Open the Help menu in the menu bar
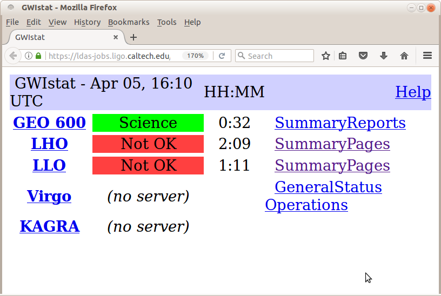The height and width of the screenshot is (296, 441). (192, 22)
